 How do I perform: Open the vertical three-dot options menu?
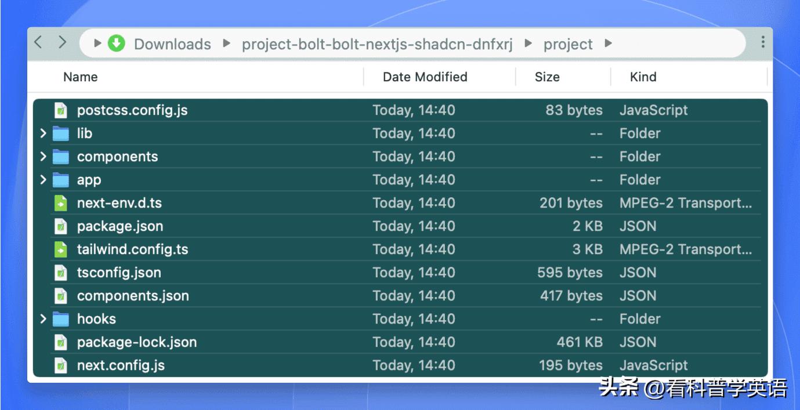[762, 42]
